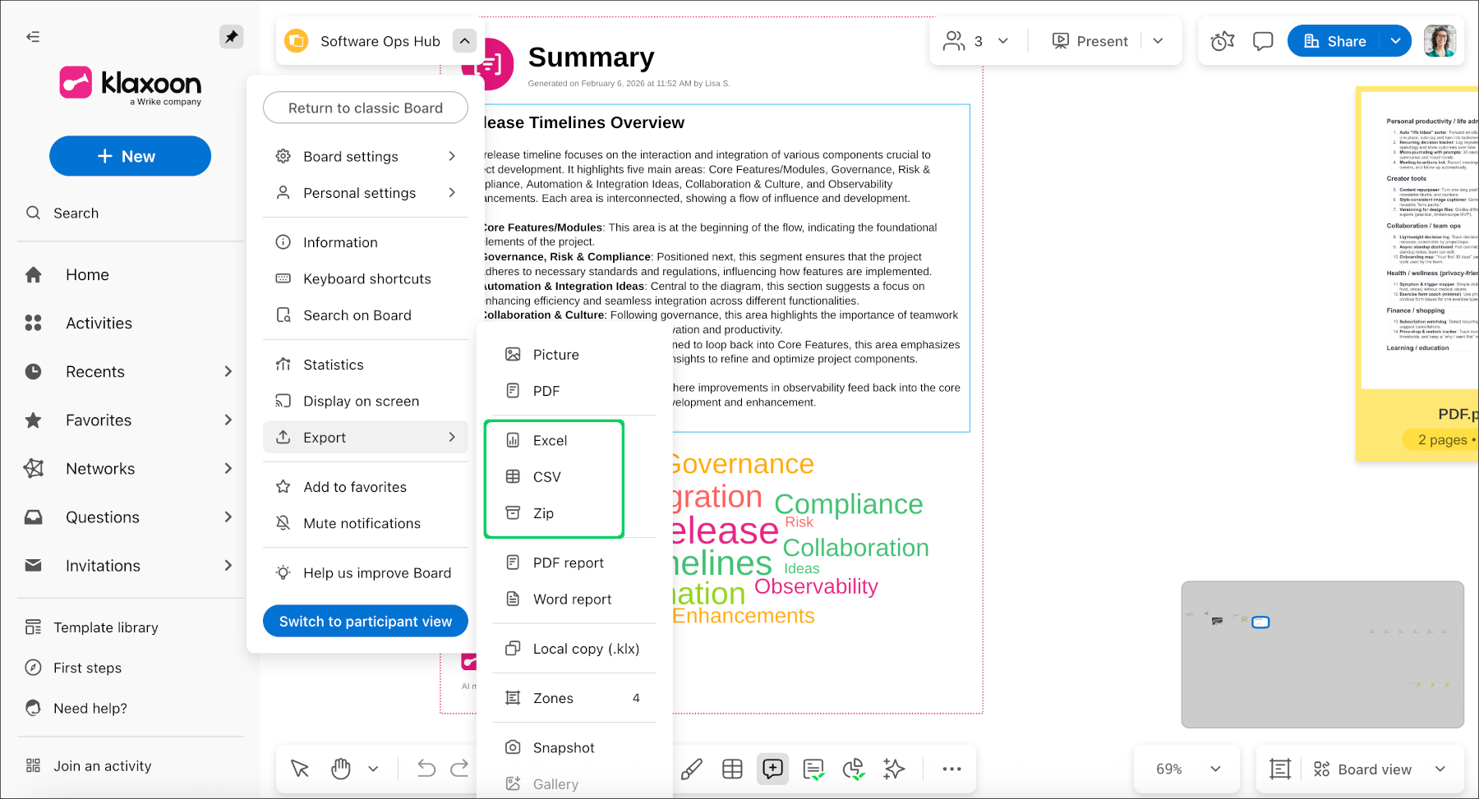Expand the zoom level 69% dropdown
This screenshot has height=799, width=1479.
[x=1214, y=769]
